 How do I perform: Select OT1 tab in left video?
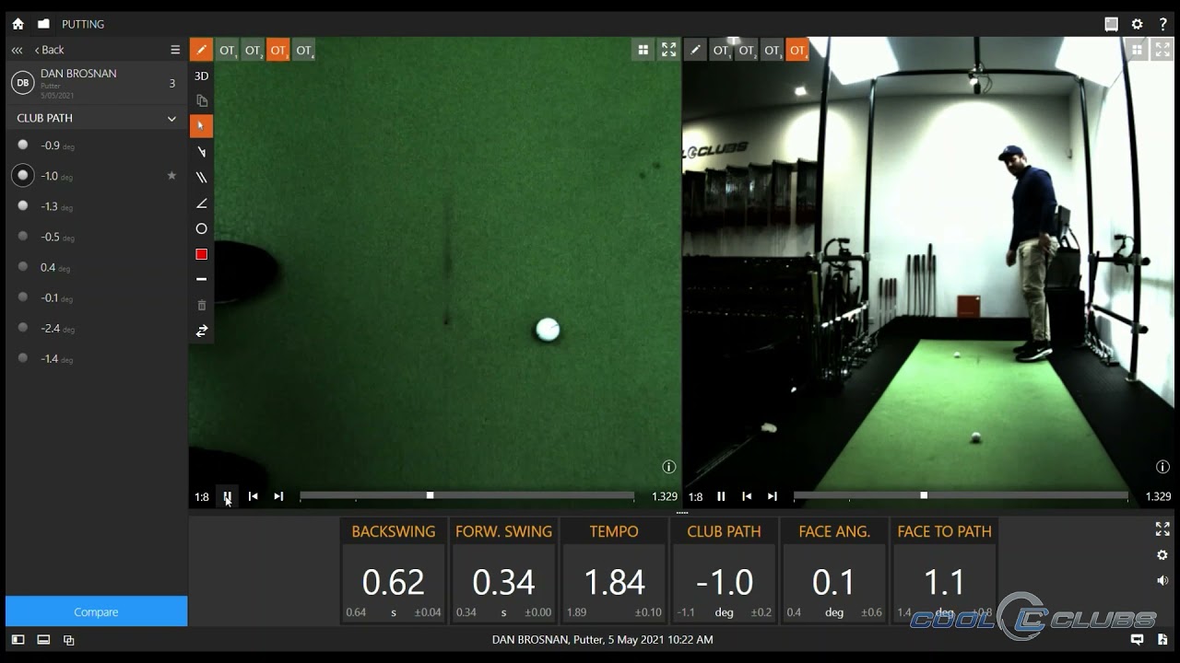(228, 51)
